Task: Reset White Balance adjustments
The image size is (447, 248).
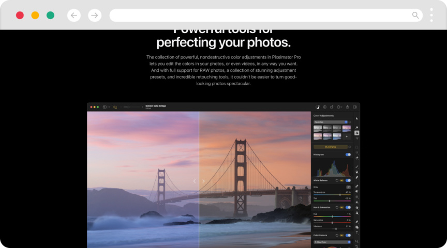Action: point(337,180)
